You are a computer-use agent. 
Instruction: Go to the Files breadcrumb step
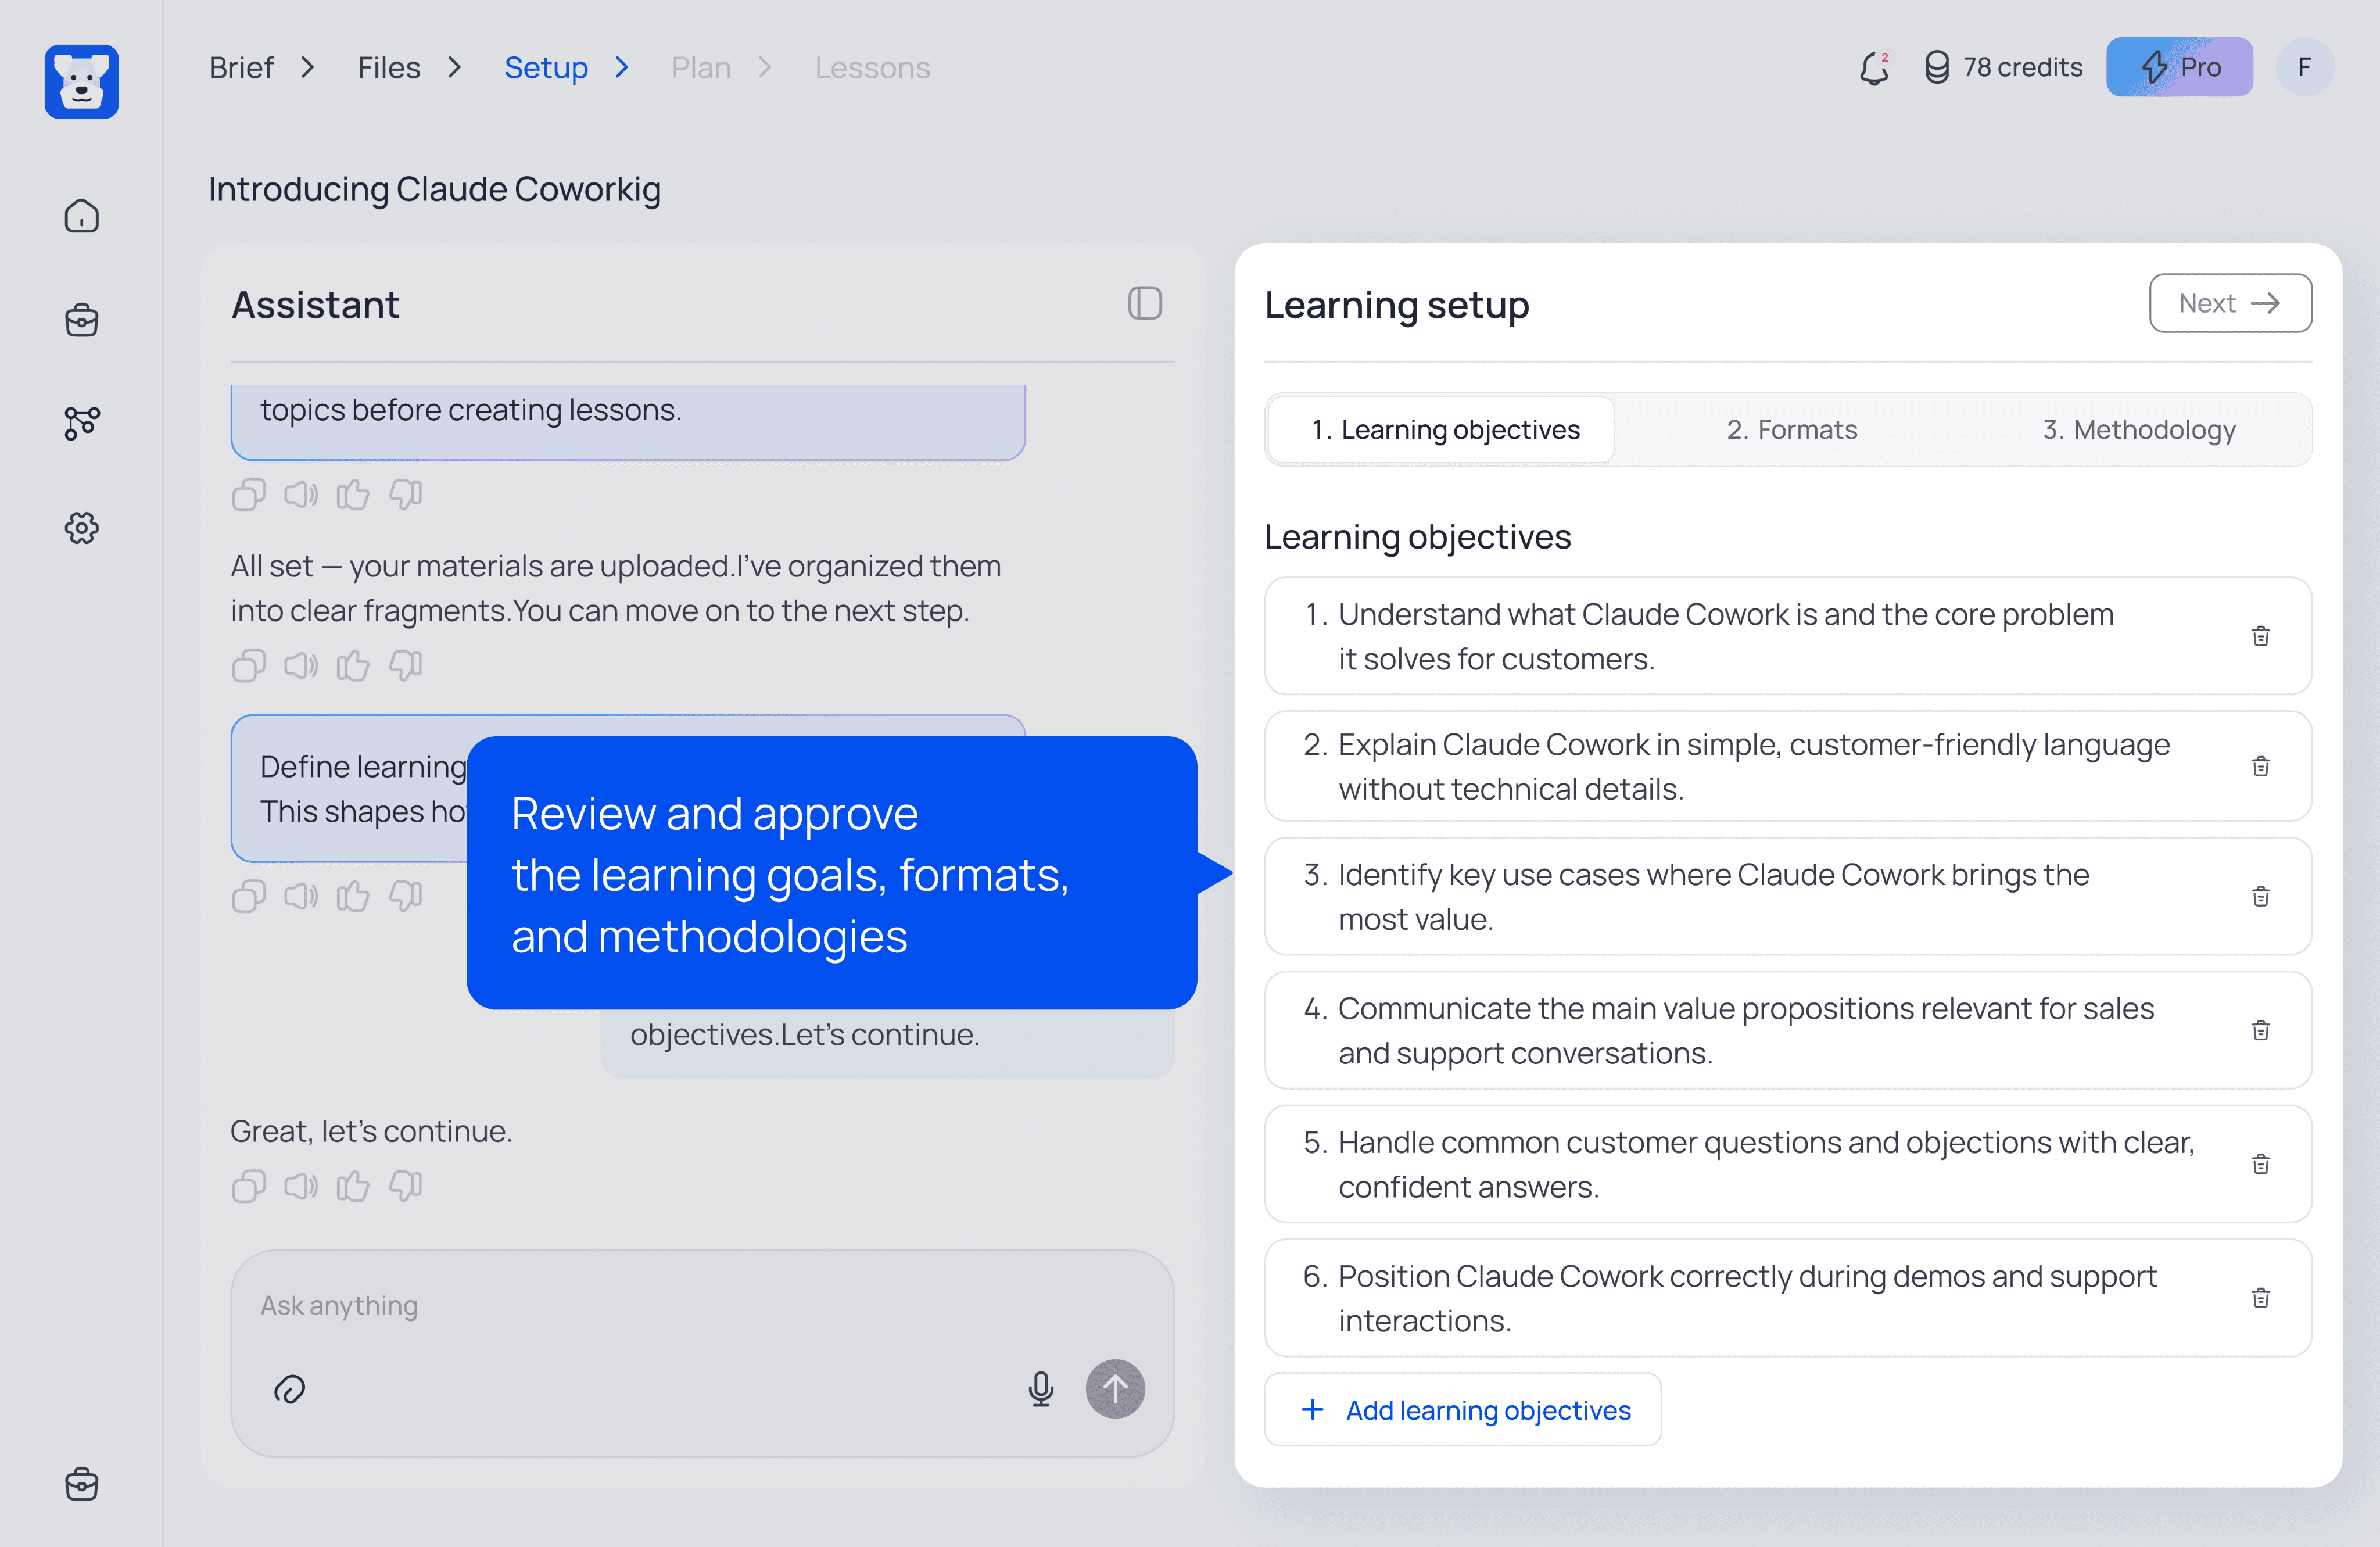388,67
